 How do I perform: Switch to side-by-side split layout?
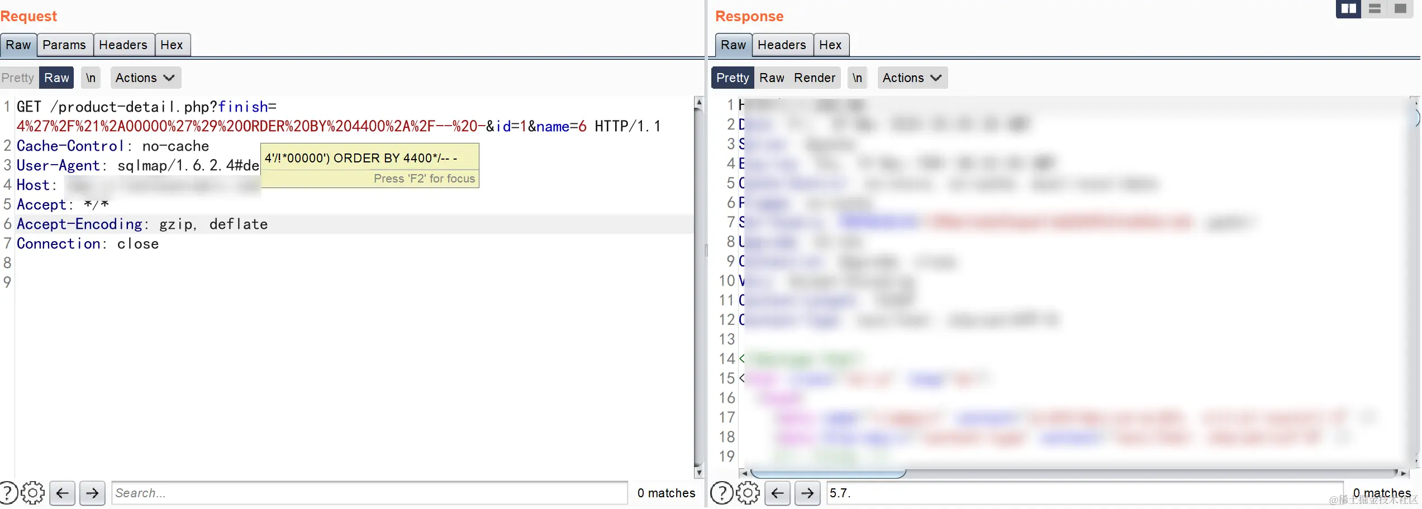point(1349,8)
